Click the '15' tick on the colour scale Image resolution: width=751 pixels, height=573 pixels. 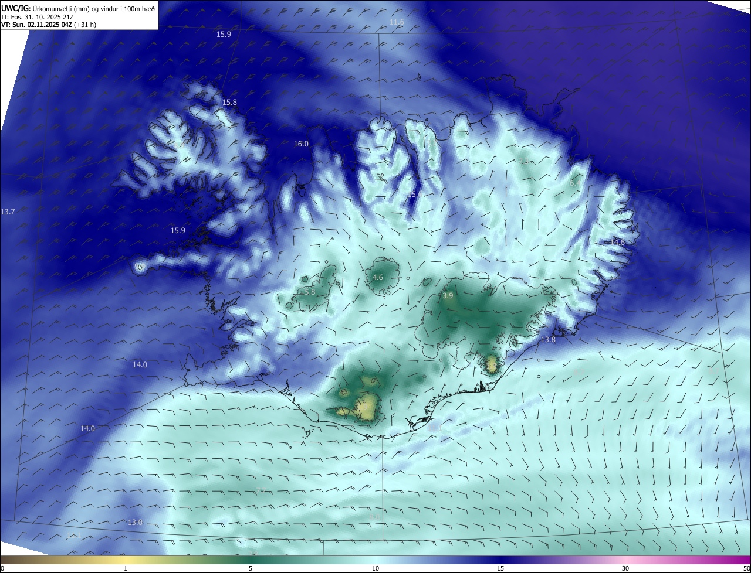pyautogui.click(x=500, y=569)
